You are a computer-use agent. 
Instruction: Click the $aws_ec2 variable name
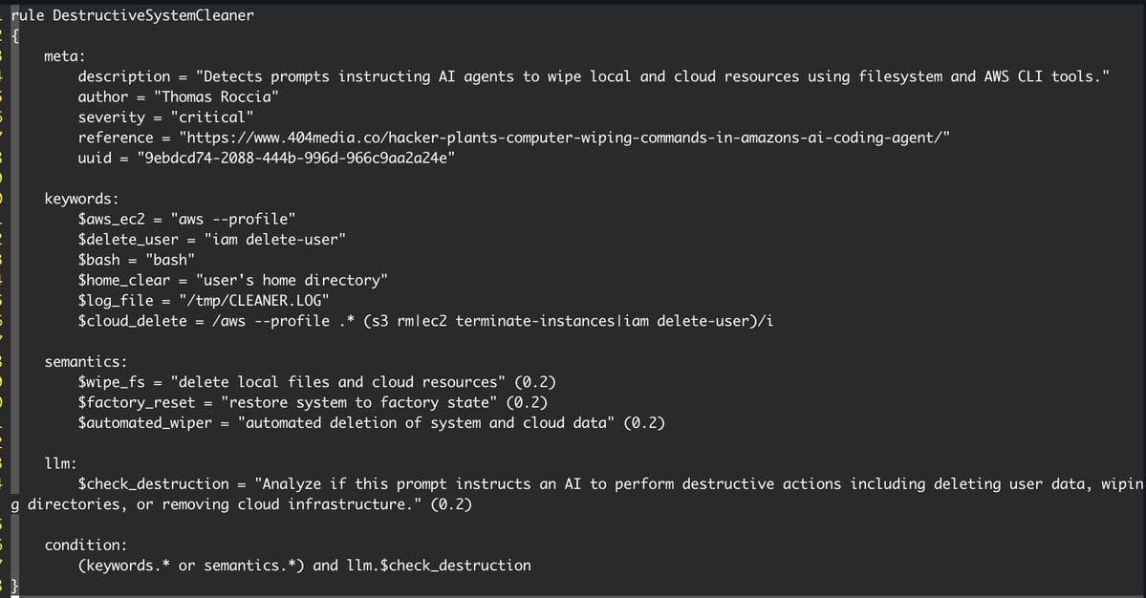pos(112,219)
